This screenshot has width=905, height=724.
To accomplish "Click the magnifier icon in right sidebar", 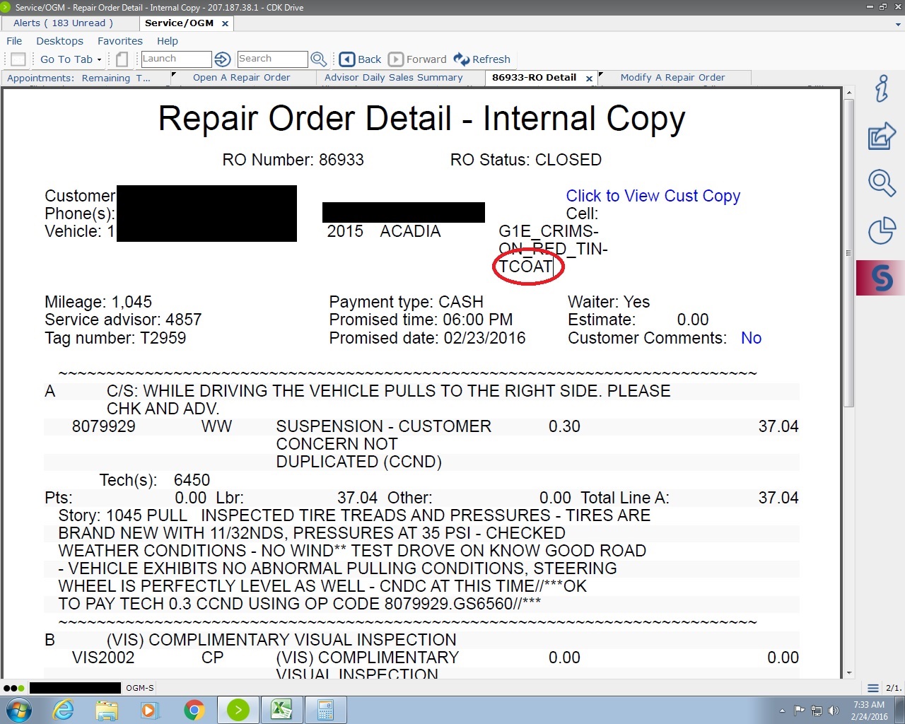I will 881,183.
